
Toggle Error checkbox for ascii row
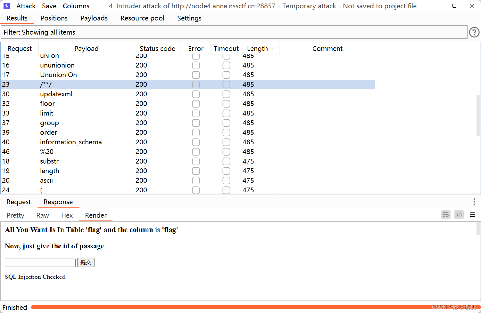pos(196,181)
